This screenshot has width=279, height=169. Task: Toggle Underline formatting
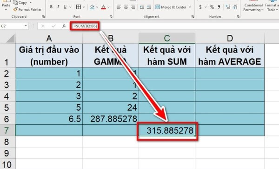tap(65, 7)
